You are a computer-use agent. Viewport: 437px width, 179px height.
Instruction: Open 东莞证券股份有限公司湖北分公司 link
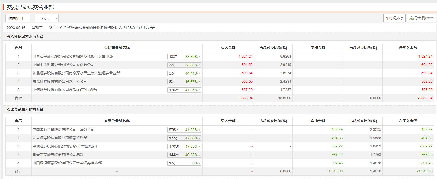(60, 81)
